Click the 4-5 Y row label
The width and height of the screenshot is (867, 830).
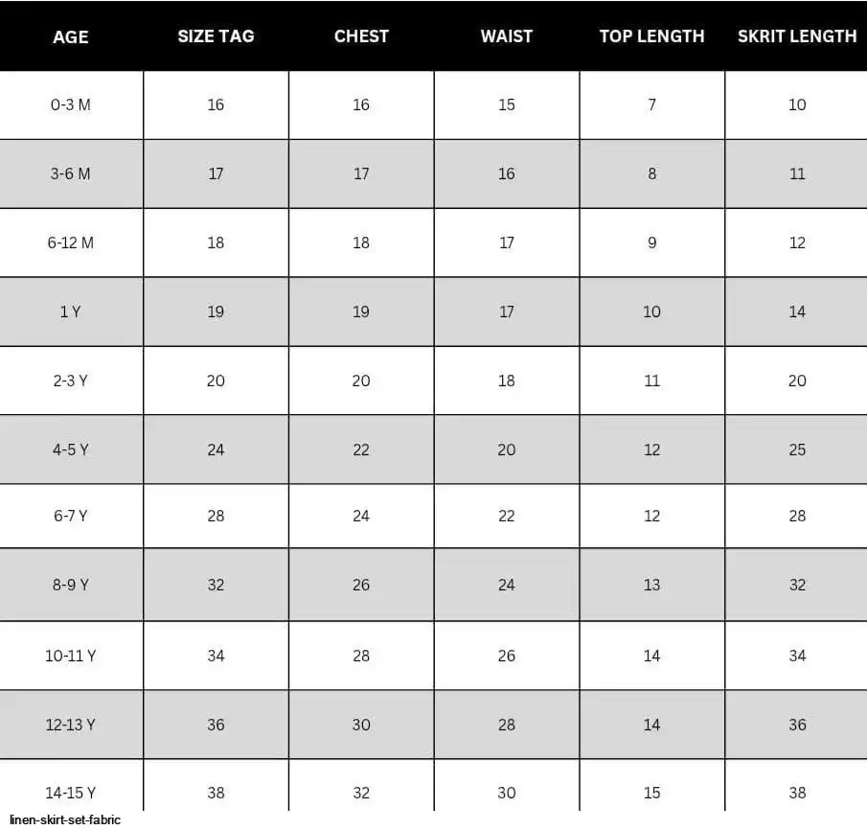71,450
